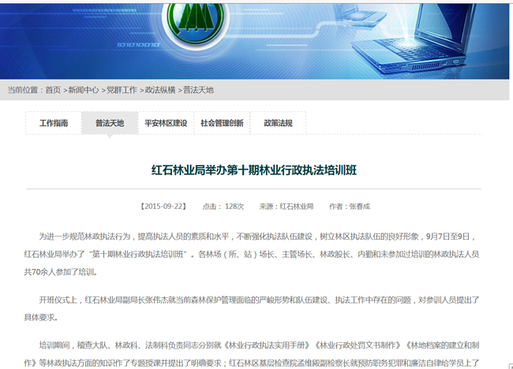The height and width of the screenshot is (369, 513).
Task: Open the 政策法规 tab
Action: [x=278, y=123]
